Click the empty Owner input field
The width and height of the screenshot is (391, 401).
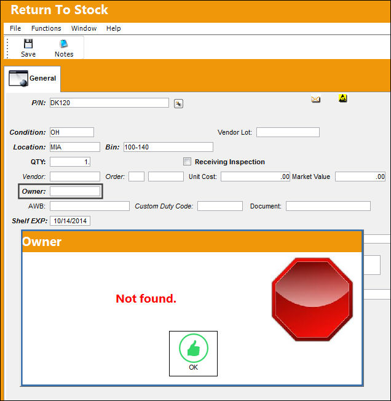(x=75, y=191)
